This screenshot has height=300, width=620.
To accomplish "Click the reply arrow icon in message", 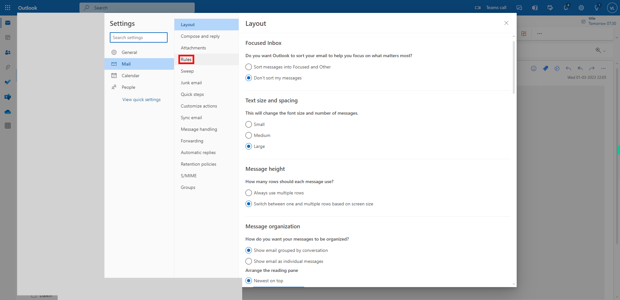I will [569, 68].
